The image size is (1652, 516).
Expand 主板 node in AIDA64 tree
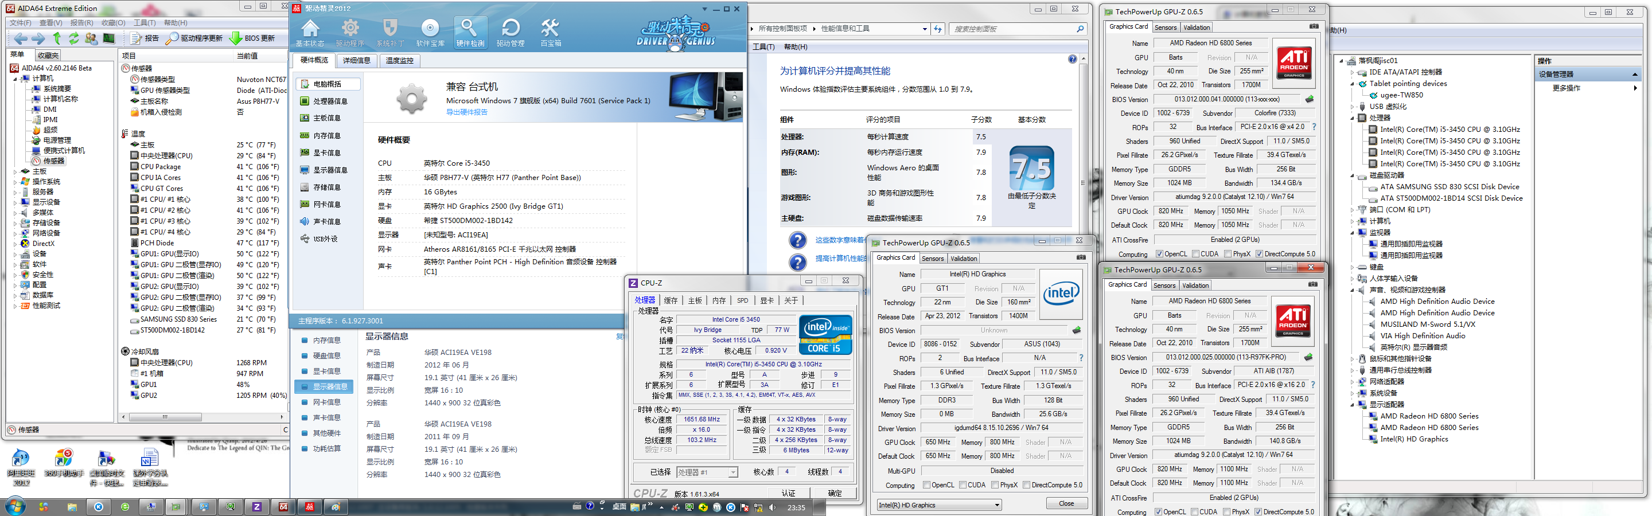(15, 171)
